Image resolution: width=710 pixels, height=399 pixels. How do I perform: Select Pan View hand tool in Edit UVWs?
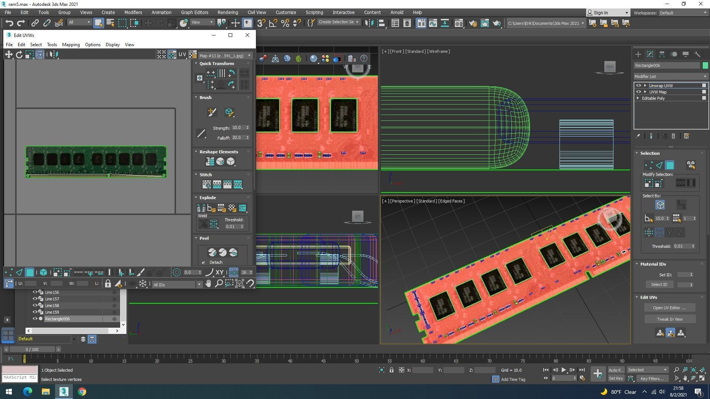pos(209,284)
